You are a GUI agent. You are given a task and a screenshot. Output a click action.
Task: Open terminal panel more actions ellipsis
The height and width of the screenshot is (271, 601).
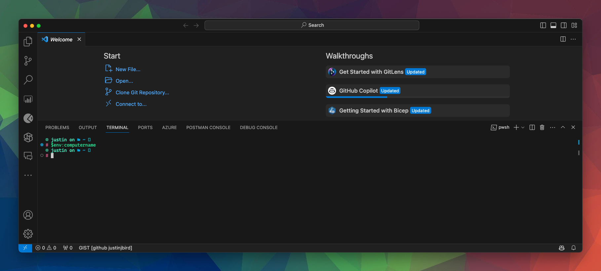(552, 127)
